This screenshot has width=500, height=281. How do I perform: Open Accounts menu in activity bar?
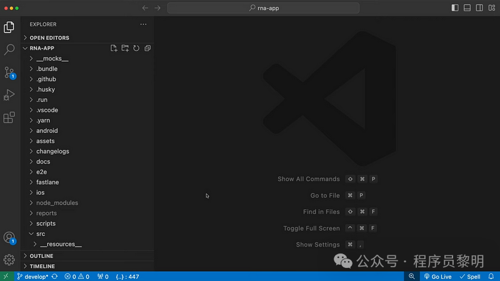[9, 238]
